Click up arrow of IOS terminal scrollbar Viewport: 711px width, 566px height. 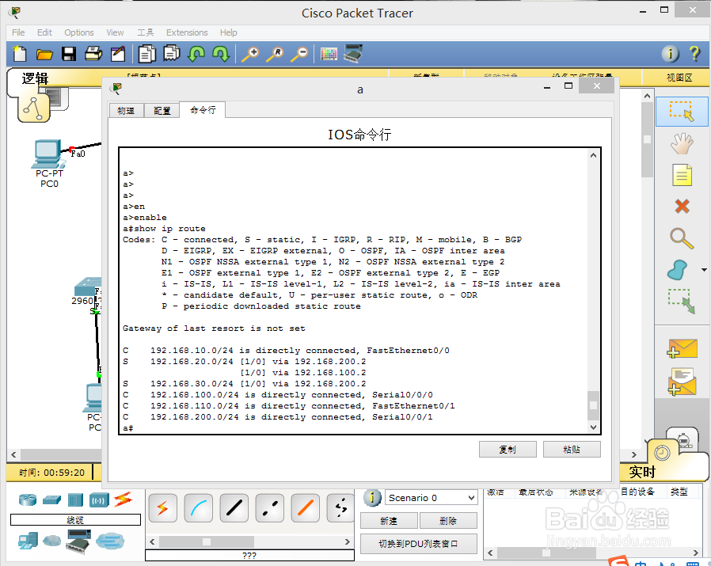click(593, 155)
